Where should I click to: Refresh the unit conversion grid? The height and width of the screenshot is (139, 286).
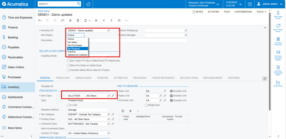(x=123, y=111)
